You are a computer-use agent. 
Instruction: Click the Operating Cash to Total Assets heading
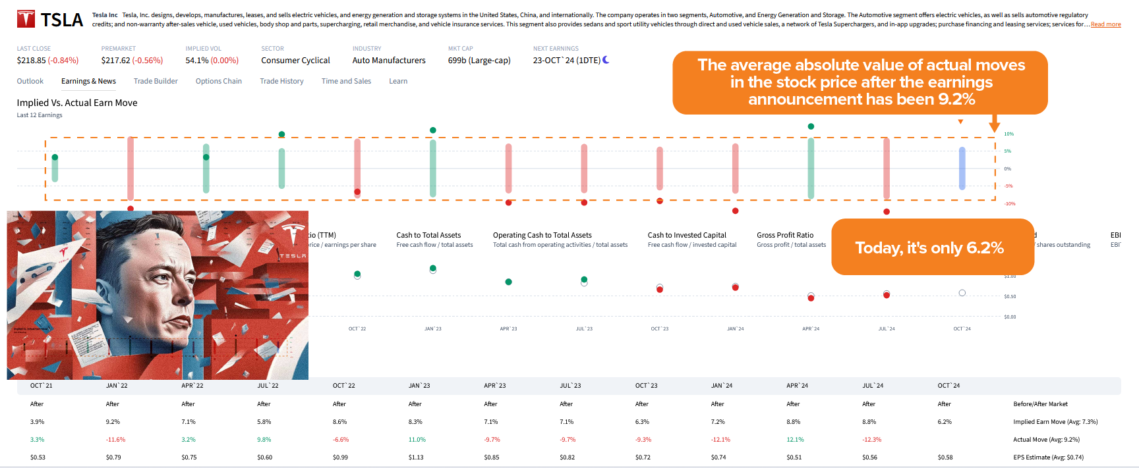point(542,235)
